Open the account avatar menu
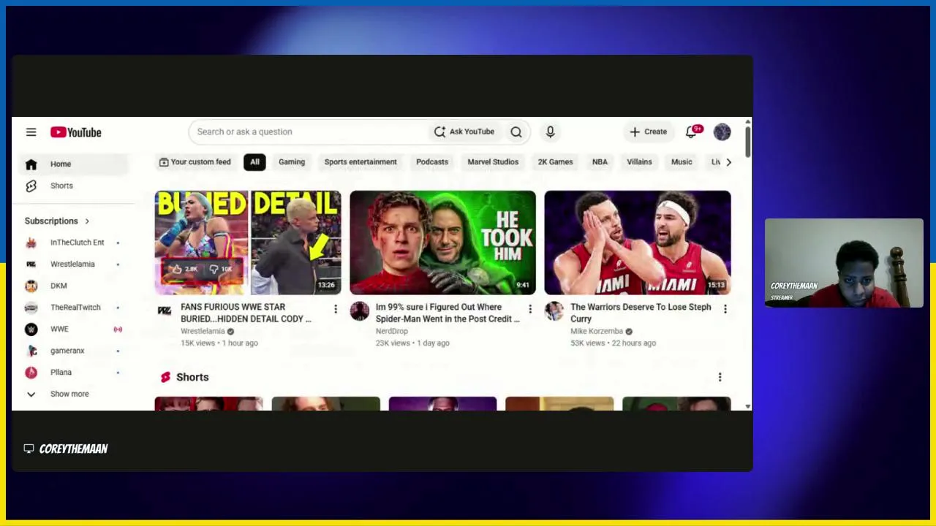The height and width of the screenshot is (526, 936). pyautogui.click(x=722, y=131)
